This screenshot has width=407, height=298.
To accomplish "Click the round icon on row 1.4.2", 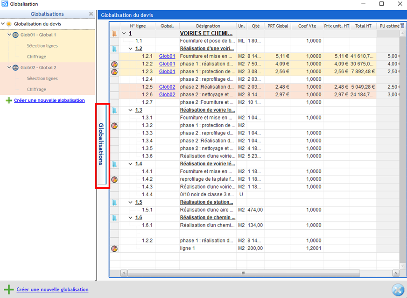I will [114, 179].
